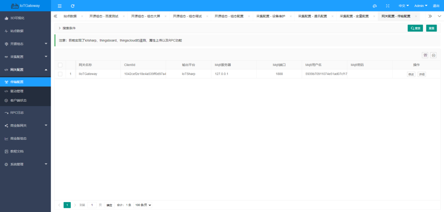Enter fullscreen with the expand icon
The image size is (444, 212).
coord(388,6)
